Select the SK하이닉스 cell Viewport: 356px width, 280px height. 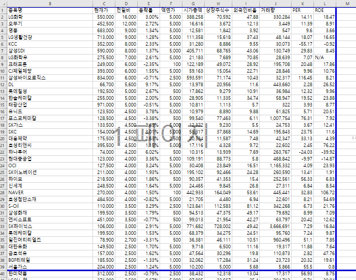(50, 226)
